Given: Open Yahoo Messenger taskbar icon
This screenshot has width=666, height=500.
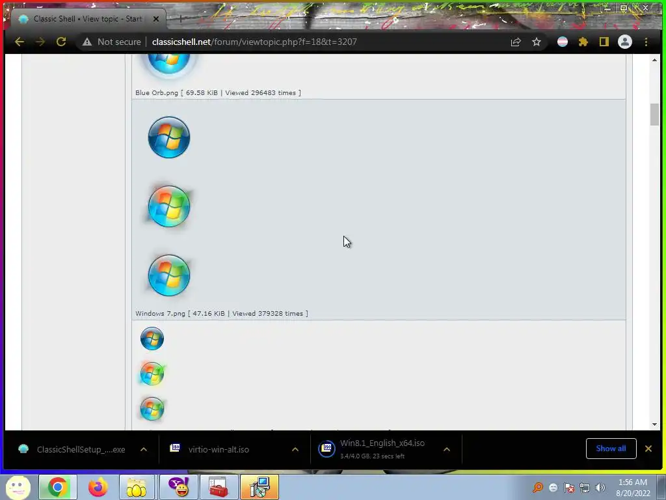Looking at the screenshot, I should coord(180,487).
